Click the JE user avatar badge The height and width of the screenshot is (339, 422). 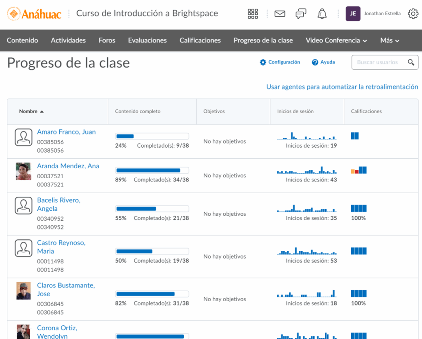[x=353, y=14]
